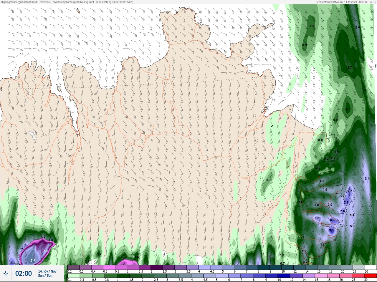377x282 pixels.
Task: Select the lavender upper legend swatch between 4 and 4.5
Action: [x=205, y=268]
